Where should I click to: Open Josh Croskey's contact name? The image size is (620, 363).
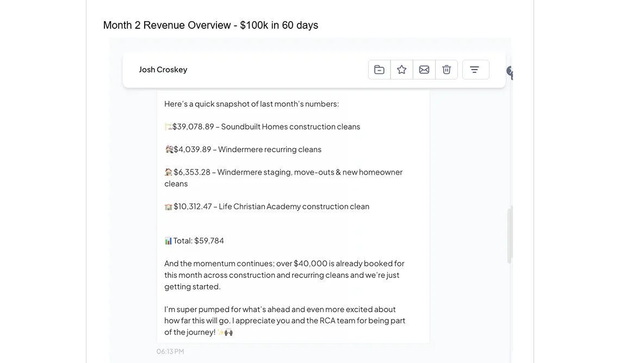click(x=163, y=70)
